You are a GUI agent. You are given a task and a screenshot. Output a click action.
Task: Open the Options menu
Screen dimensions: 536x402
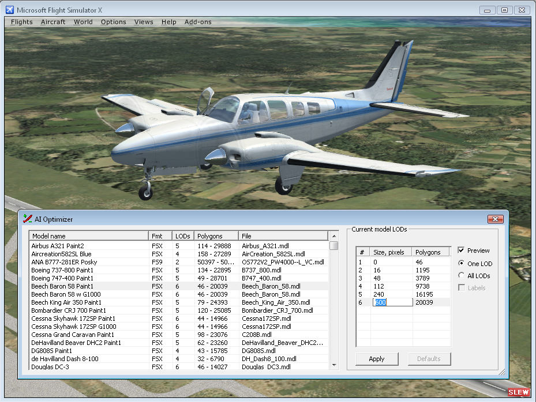click(x=113, y=22)
